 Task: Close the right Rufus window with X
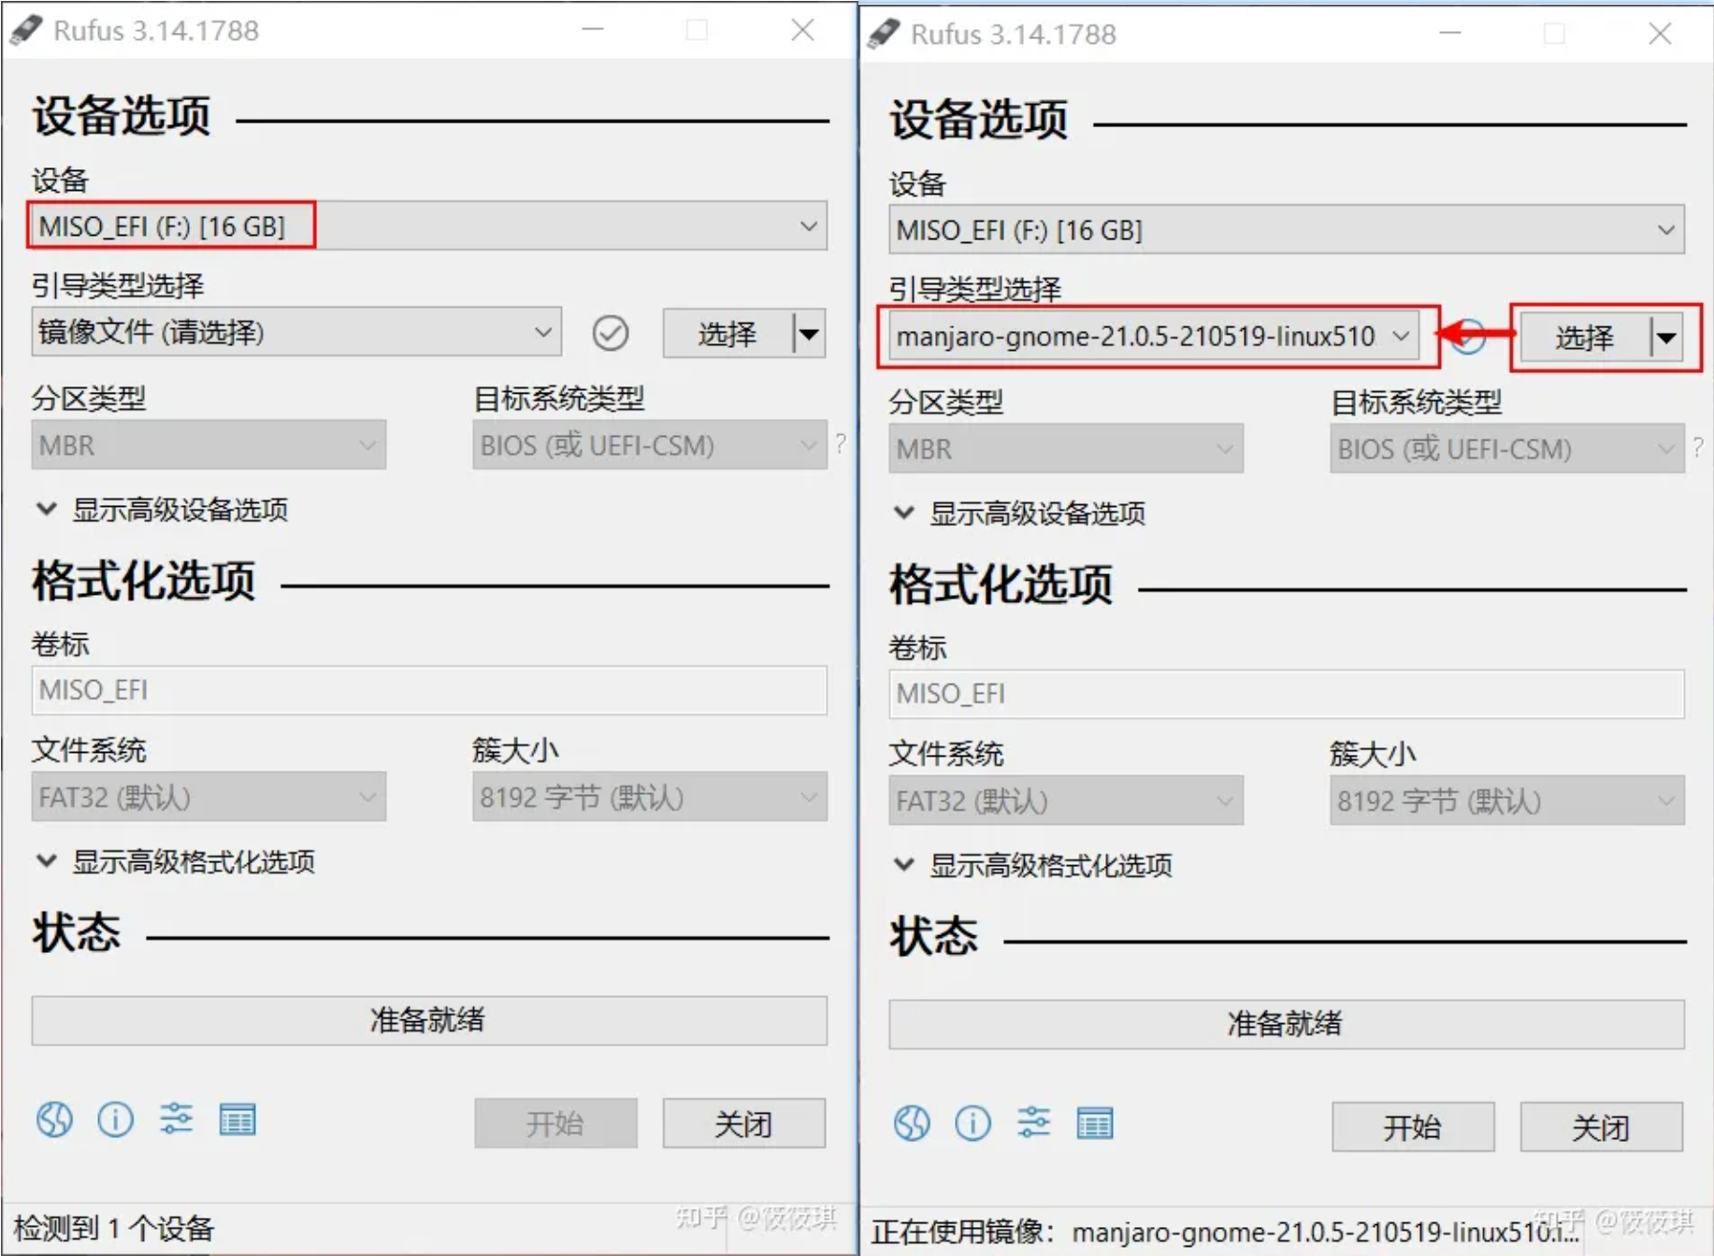pyautogui.click(x=1660, y=34)
